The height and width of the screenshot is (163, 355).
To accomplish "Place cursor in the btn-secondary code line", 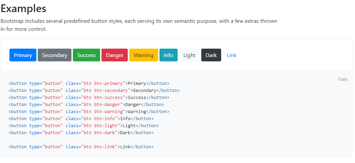I will (94, 90).
